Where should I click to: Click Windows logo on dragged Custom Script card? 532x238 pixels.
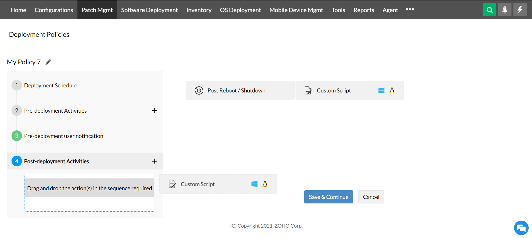tap(254, 184)
